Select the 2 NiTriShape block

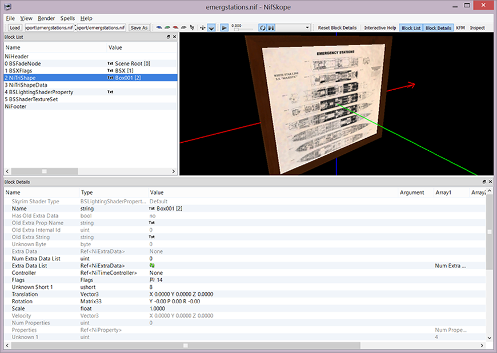(90, 78)
